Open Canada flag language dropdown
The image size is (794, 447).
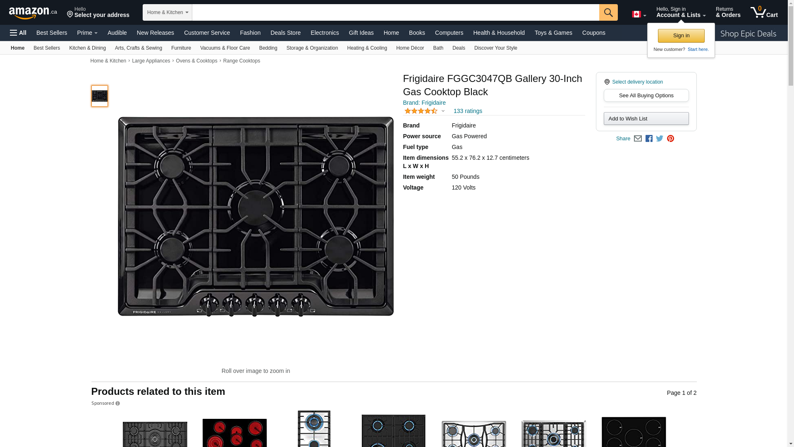pos(639,14)
